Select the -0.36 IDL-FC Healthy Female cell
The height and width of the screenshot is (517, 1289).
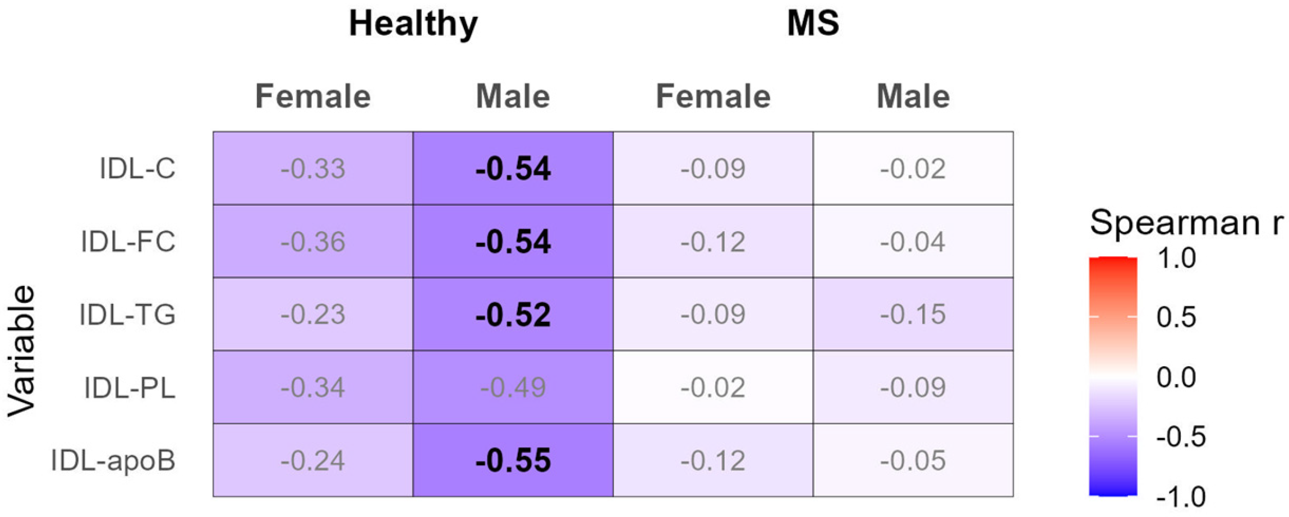(312, 242)
